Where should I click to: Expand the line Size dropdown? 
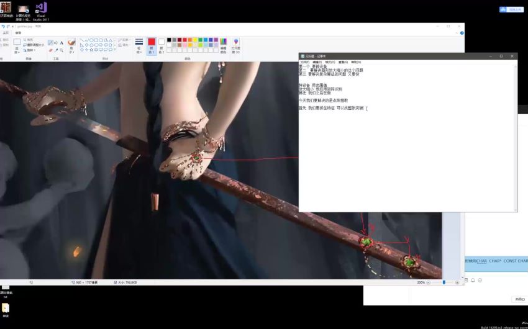(139, 50)
